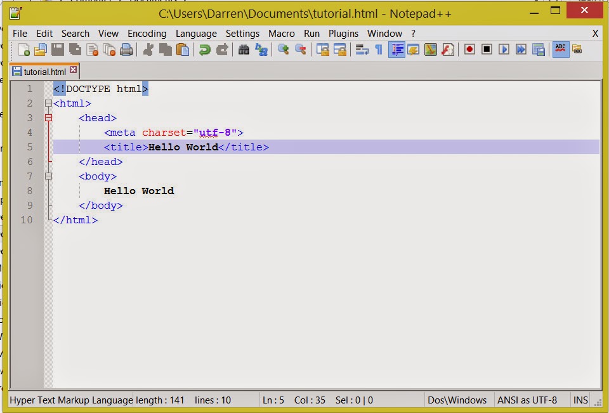Viewport: 609px width, 413px height.
Task: Open Find using the binoculars icon
Action: point(244,49)
